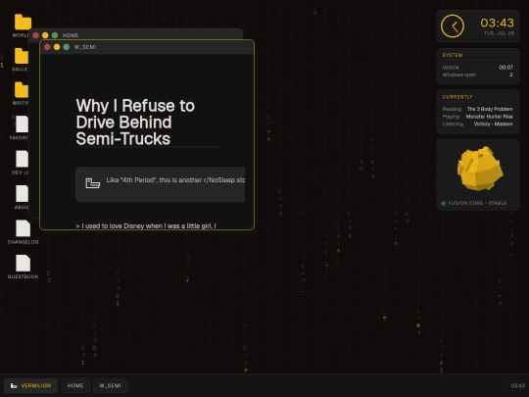Viewport: 529px width, 397px height.
Task: Open the Writing folder icon
Action: (22, 90)
